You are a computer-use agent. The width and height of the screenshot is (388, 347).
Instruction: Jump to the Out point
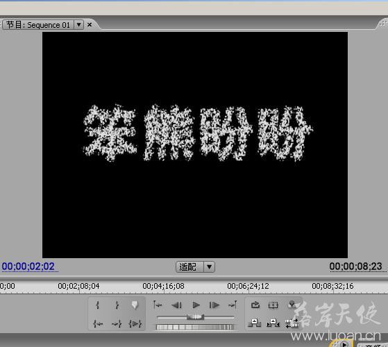[117, 323]
